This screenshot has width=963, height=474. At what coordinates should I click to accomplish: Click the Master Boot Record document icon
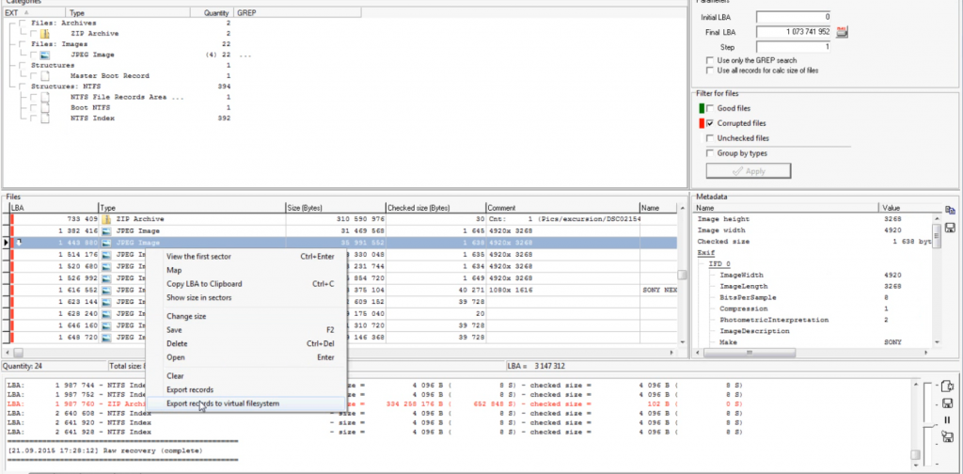(44, 76)
